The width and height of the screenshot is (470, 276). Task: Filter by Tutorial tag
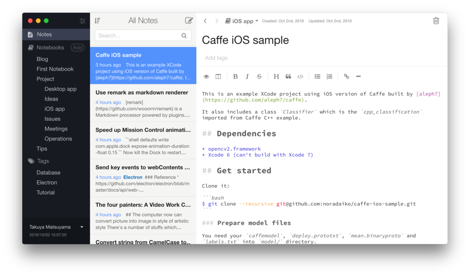pyautogui.click(x=45, y=192)
